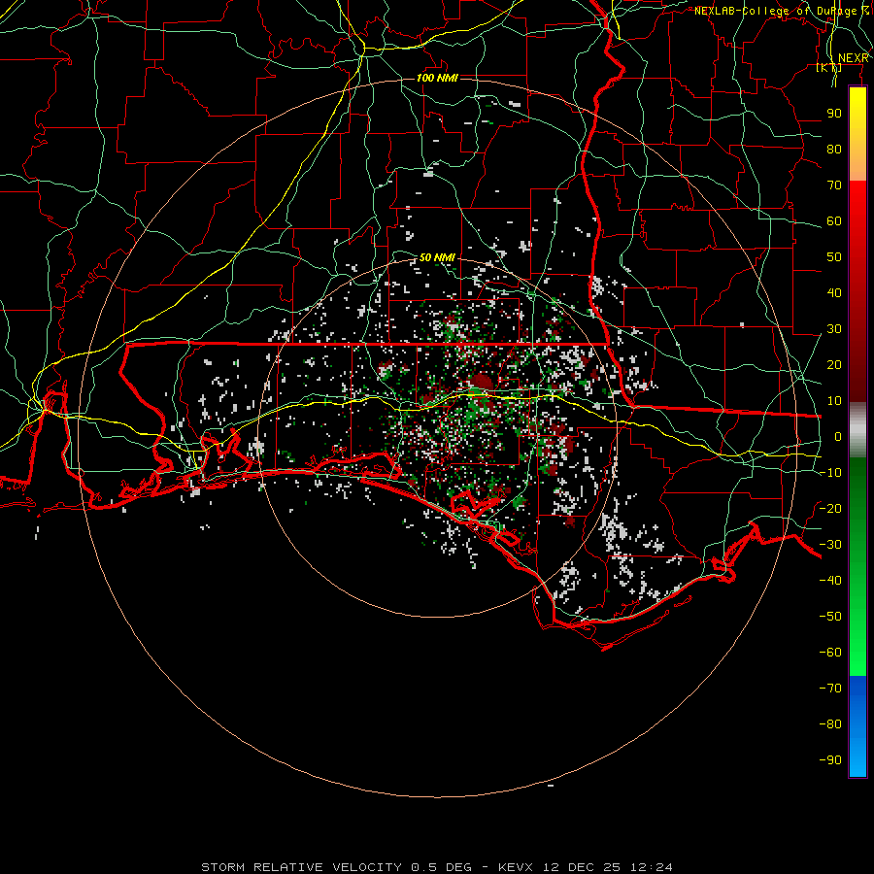Click the 80 value on the velocity scale
This screenshot has height=874, width=874.
pos(834,149)
